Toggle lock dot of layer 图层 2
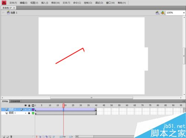Viewport: 186px width, 138px height. point(29,109)
